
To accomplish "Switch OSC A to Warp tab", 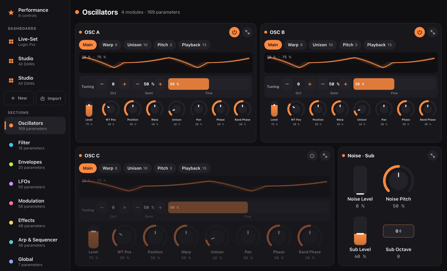I will click(110, 45).
